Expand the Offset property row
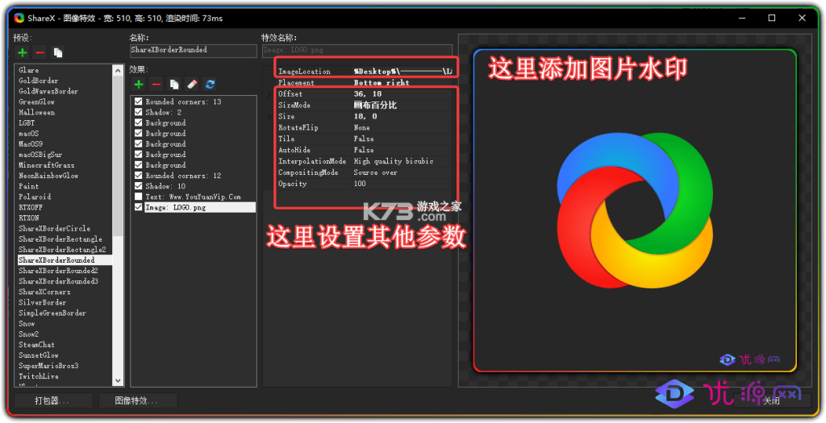This screenshot has width=826, height=423. coord(269,94)
